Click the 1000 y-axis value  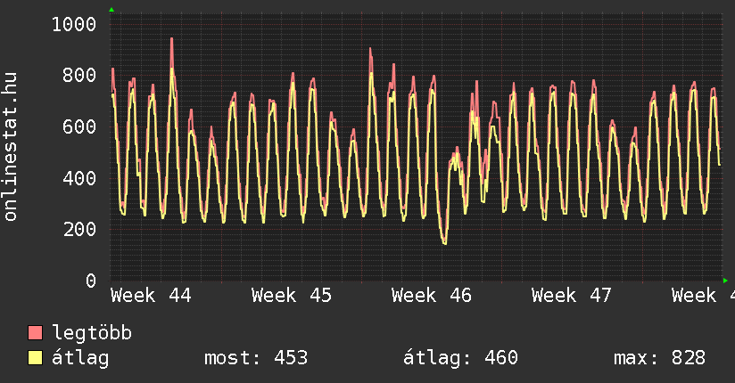click(74, 24)
